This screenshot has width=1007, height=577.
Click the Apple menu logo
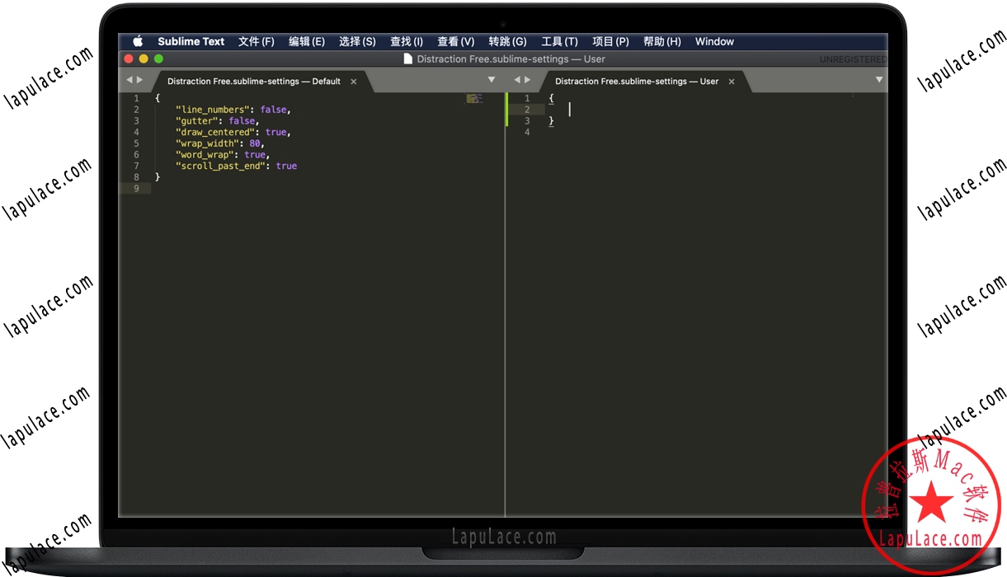coord(137,41)
